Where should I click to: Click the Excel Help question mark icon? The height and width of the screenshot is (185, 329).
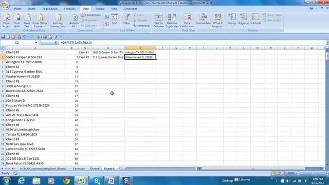click(x=312, y=8)
